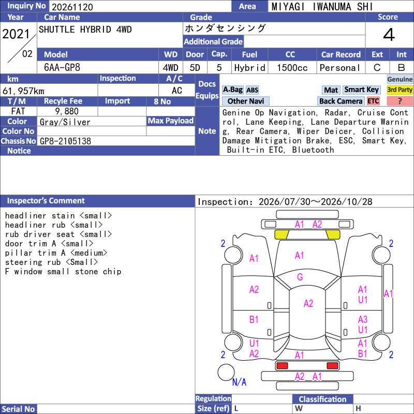Select the Genuine legend badge
Screen dimensions: 414x414
(400, 79)
